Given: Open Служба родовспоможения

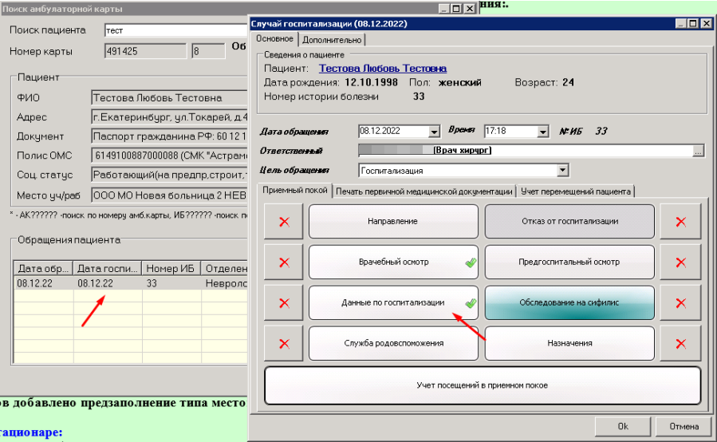Looking at the screenshot, I should tap(393, 344).
